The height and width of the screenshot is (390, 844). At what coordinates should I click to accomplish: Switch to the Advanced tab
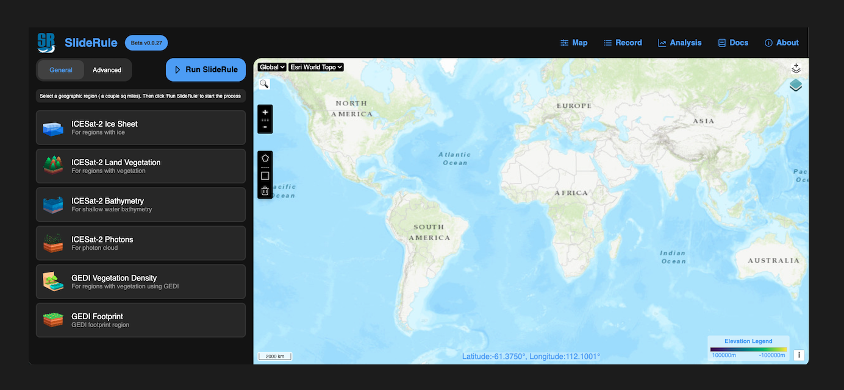tap(107, 70)
